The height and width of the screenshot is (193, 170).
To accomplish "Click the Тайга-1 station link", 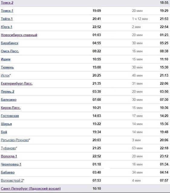I will 7,19.
